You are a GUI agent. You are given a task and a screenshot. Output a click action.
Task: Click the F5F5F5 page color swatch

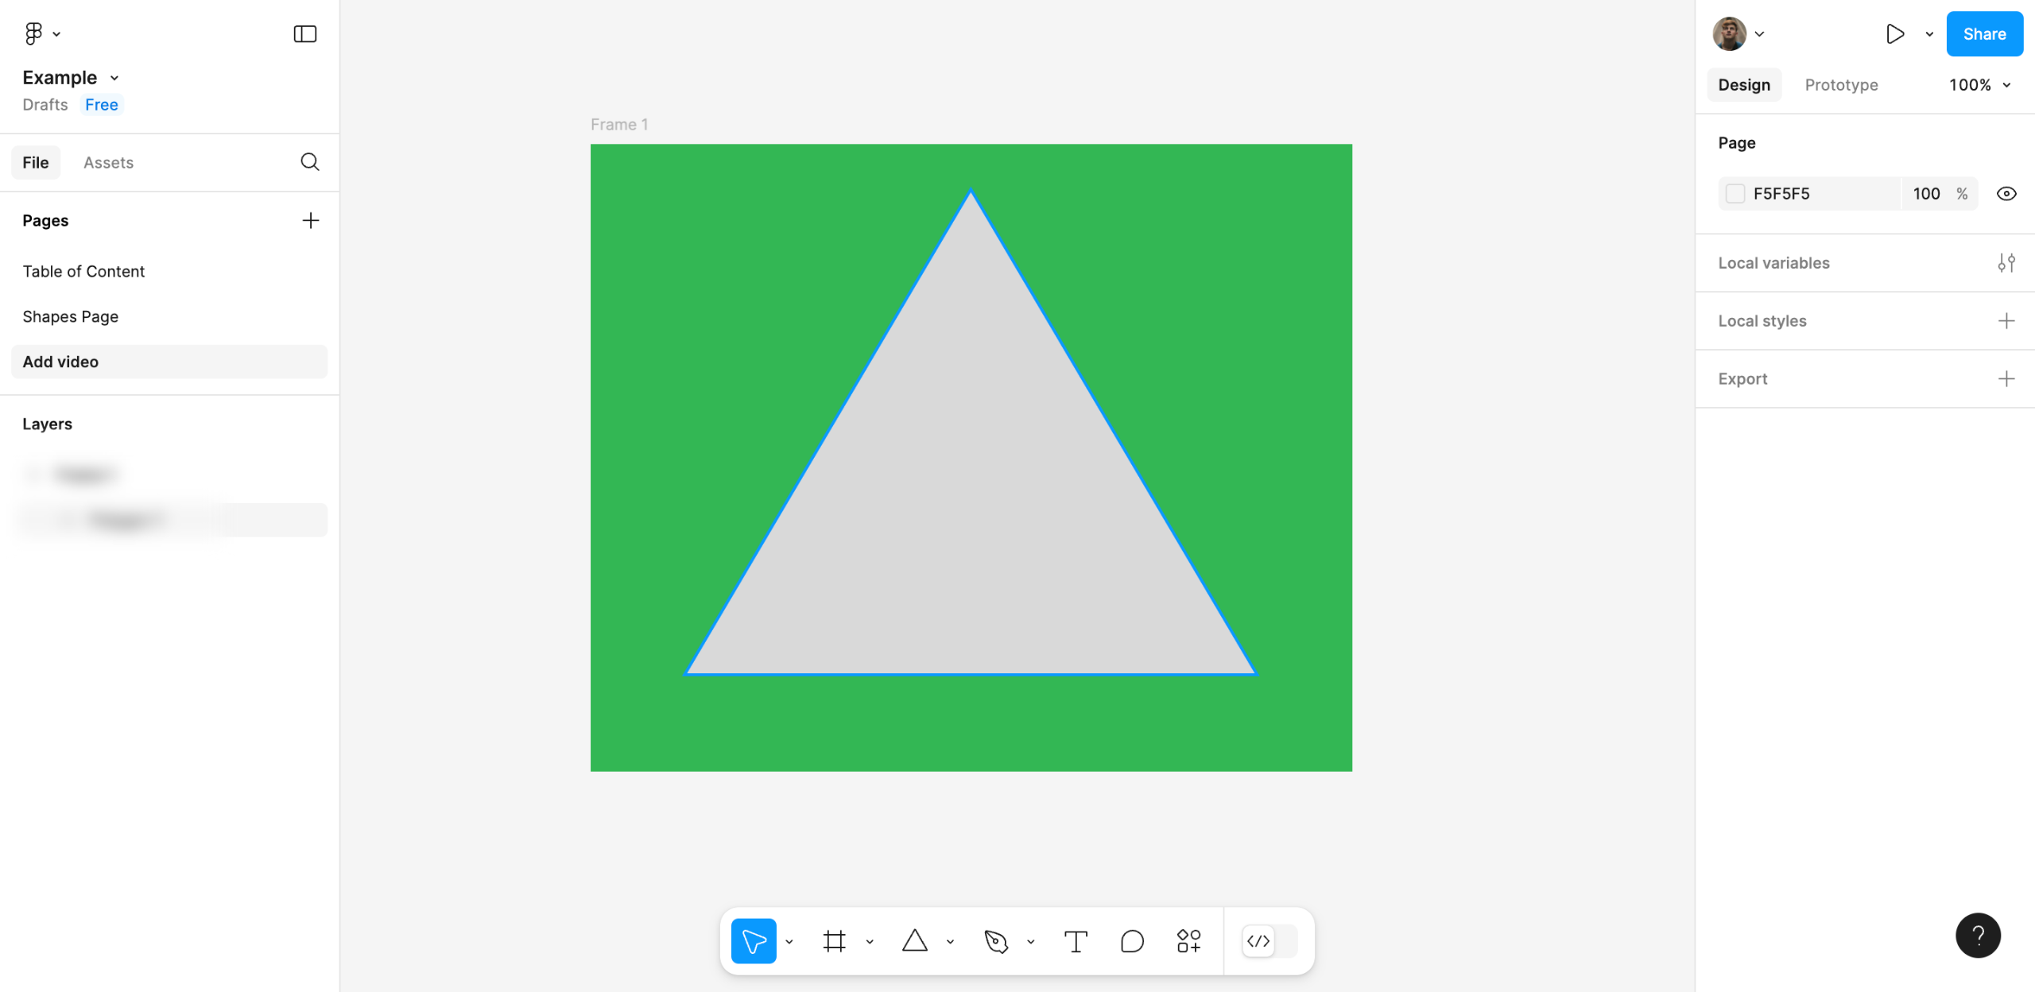1735,194
